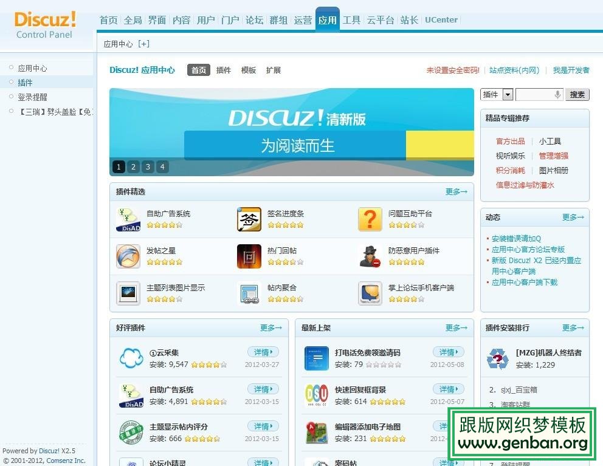The height and width of the screenshot is (466, 603).
Task: Click the 防恶意用户插件 spy icon
Action: coord(370,256)
